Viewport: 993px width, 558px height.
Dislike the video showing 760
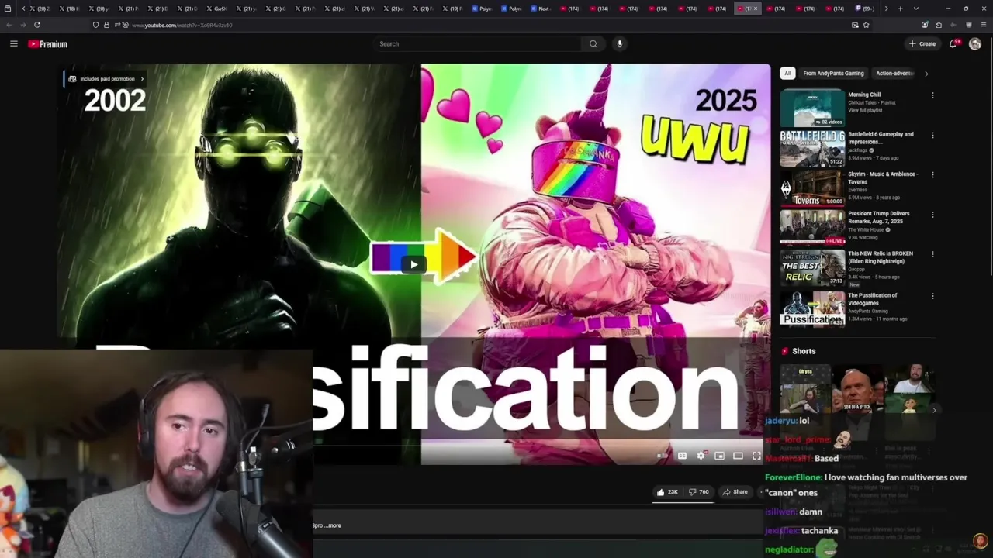(699, 492)
